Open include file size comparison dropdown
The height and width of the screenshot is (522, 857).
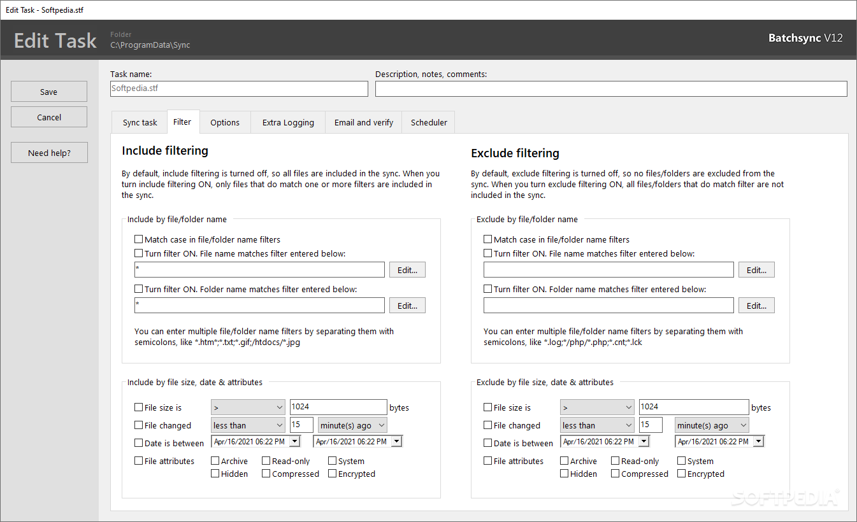click(x=248, y=407)
